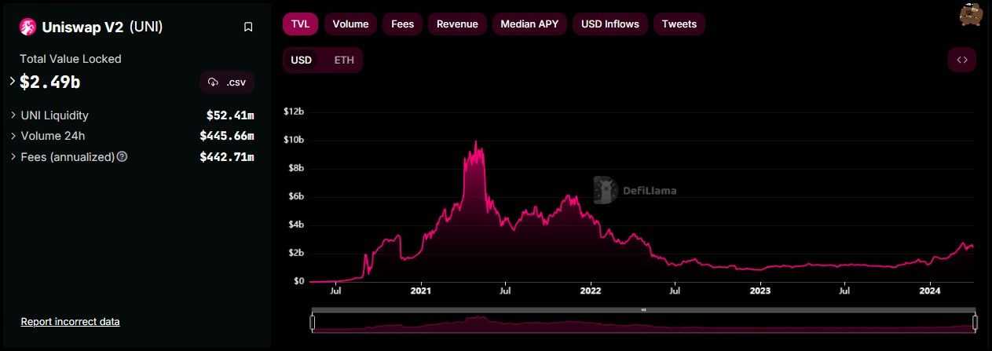Screen dimensions: 992x351
Task: Open the fees annualized help question icon
Action: click(x=122, y=156)
